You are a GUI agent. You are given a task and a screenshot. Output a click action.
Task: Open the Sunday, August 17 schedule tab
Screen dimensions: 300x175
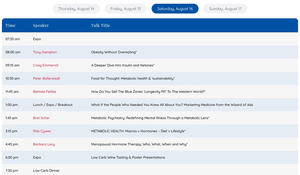[x=225, y=9]
